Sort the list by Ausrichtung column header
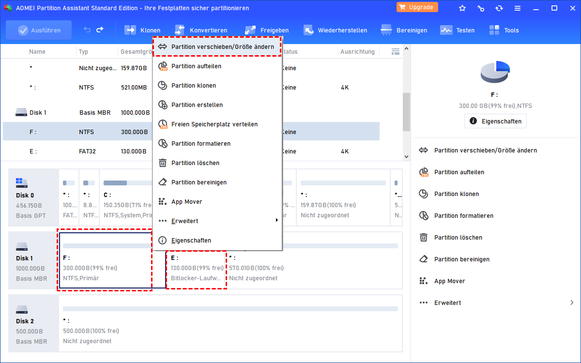The width and height of the screenshot is (581, 363). [x=357, y=52]
